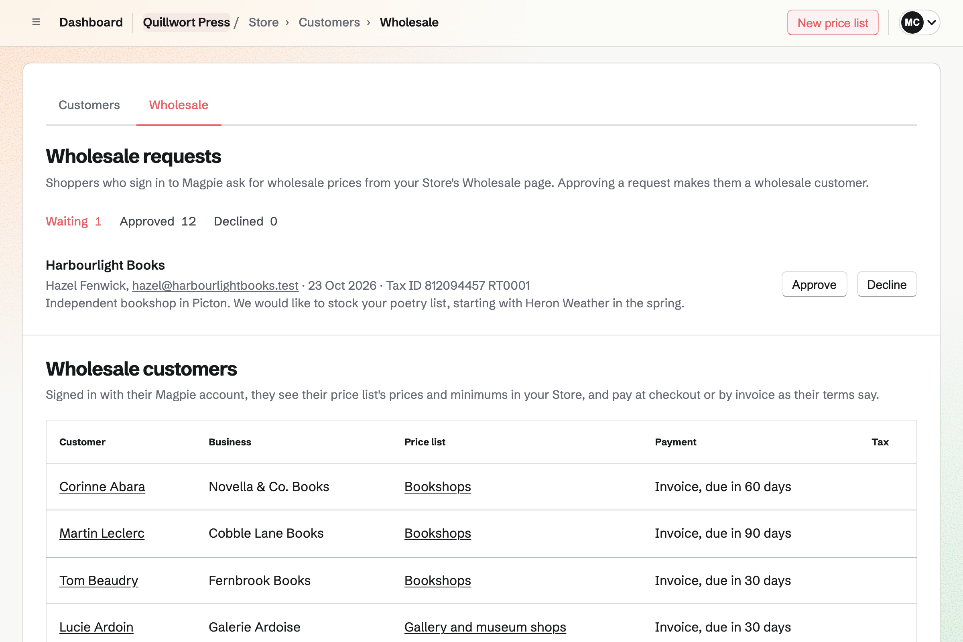The image size is (963, 642).
Task: Open the Customers breadcrumb link
Action: tap(329, 22)
